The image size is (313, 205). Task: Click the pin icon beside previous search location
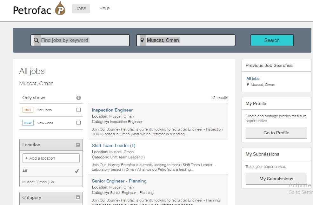248,85
